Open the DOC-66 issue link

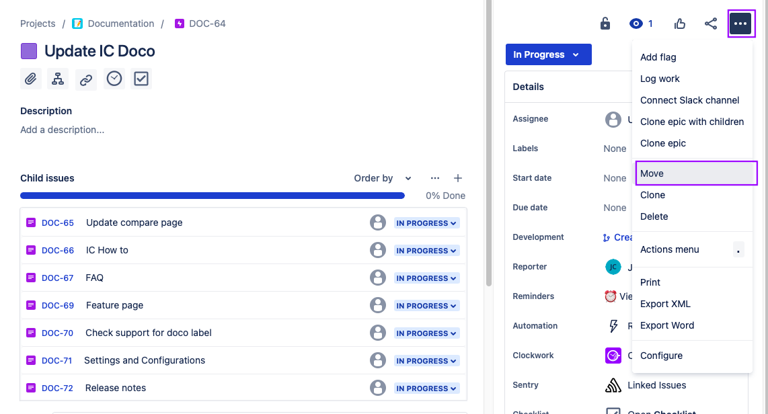pos(58,250)
